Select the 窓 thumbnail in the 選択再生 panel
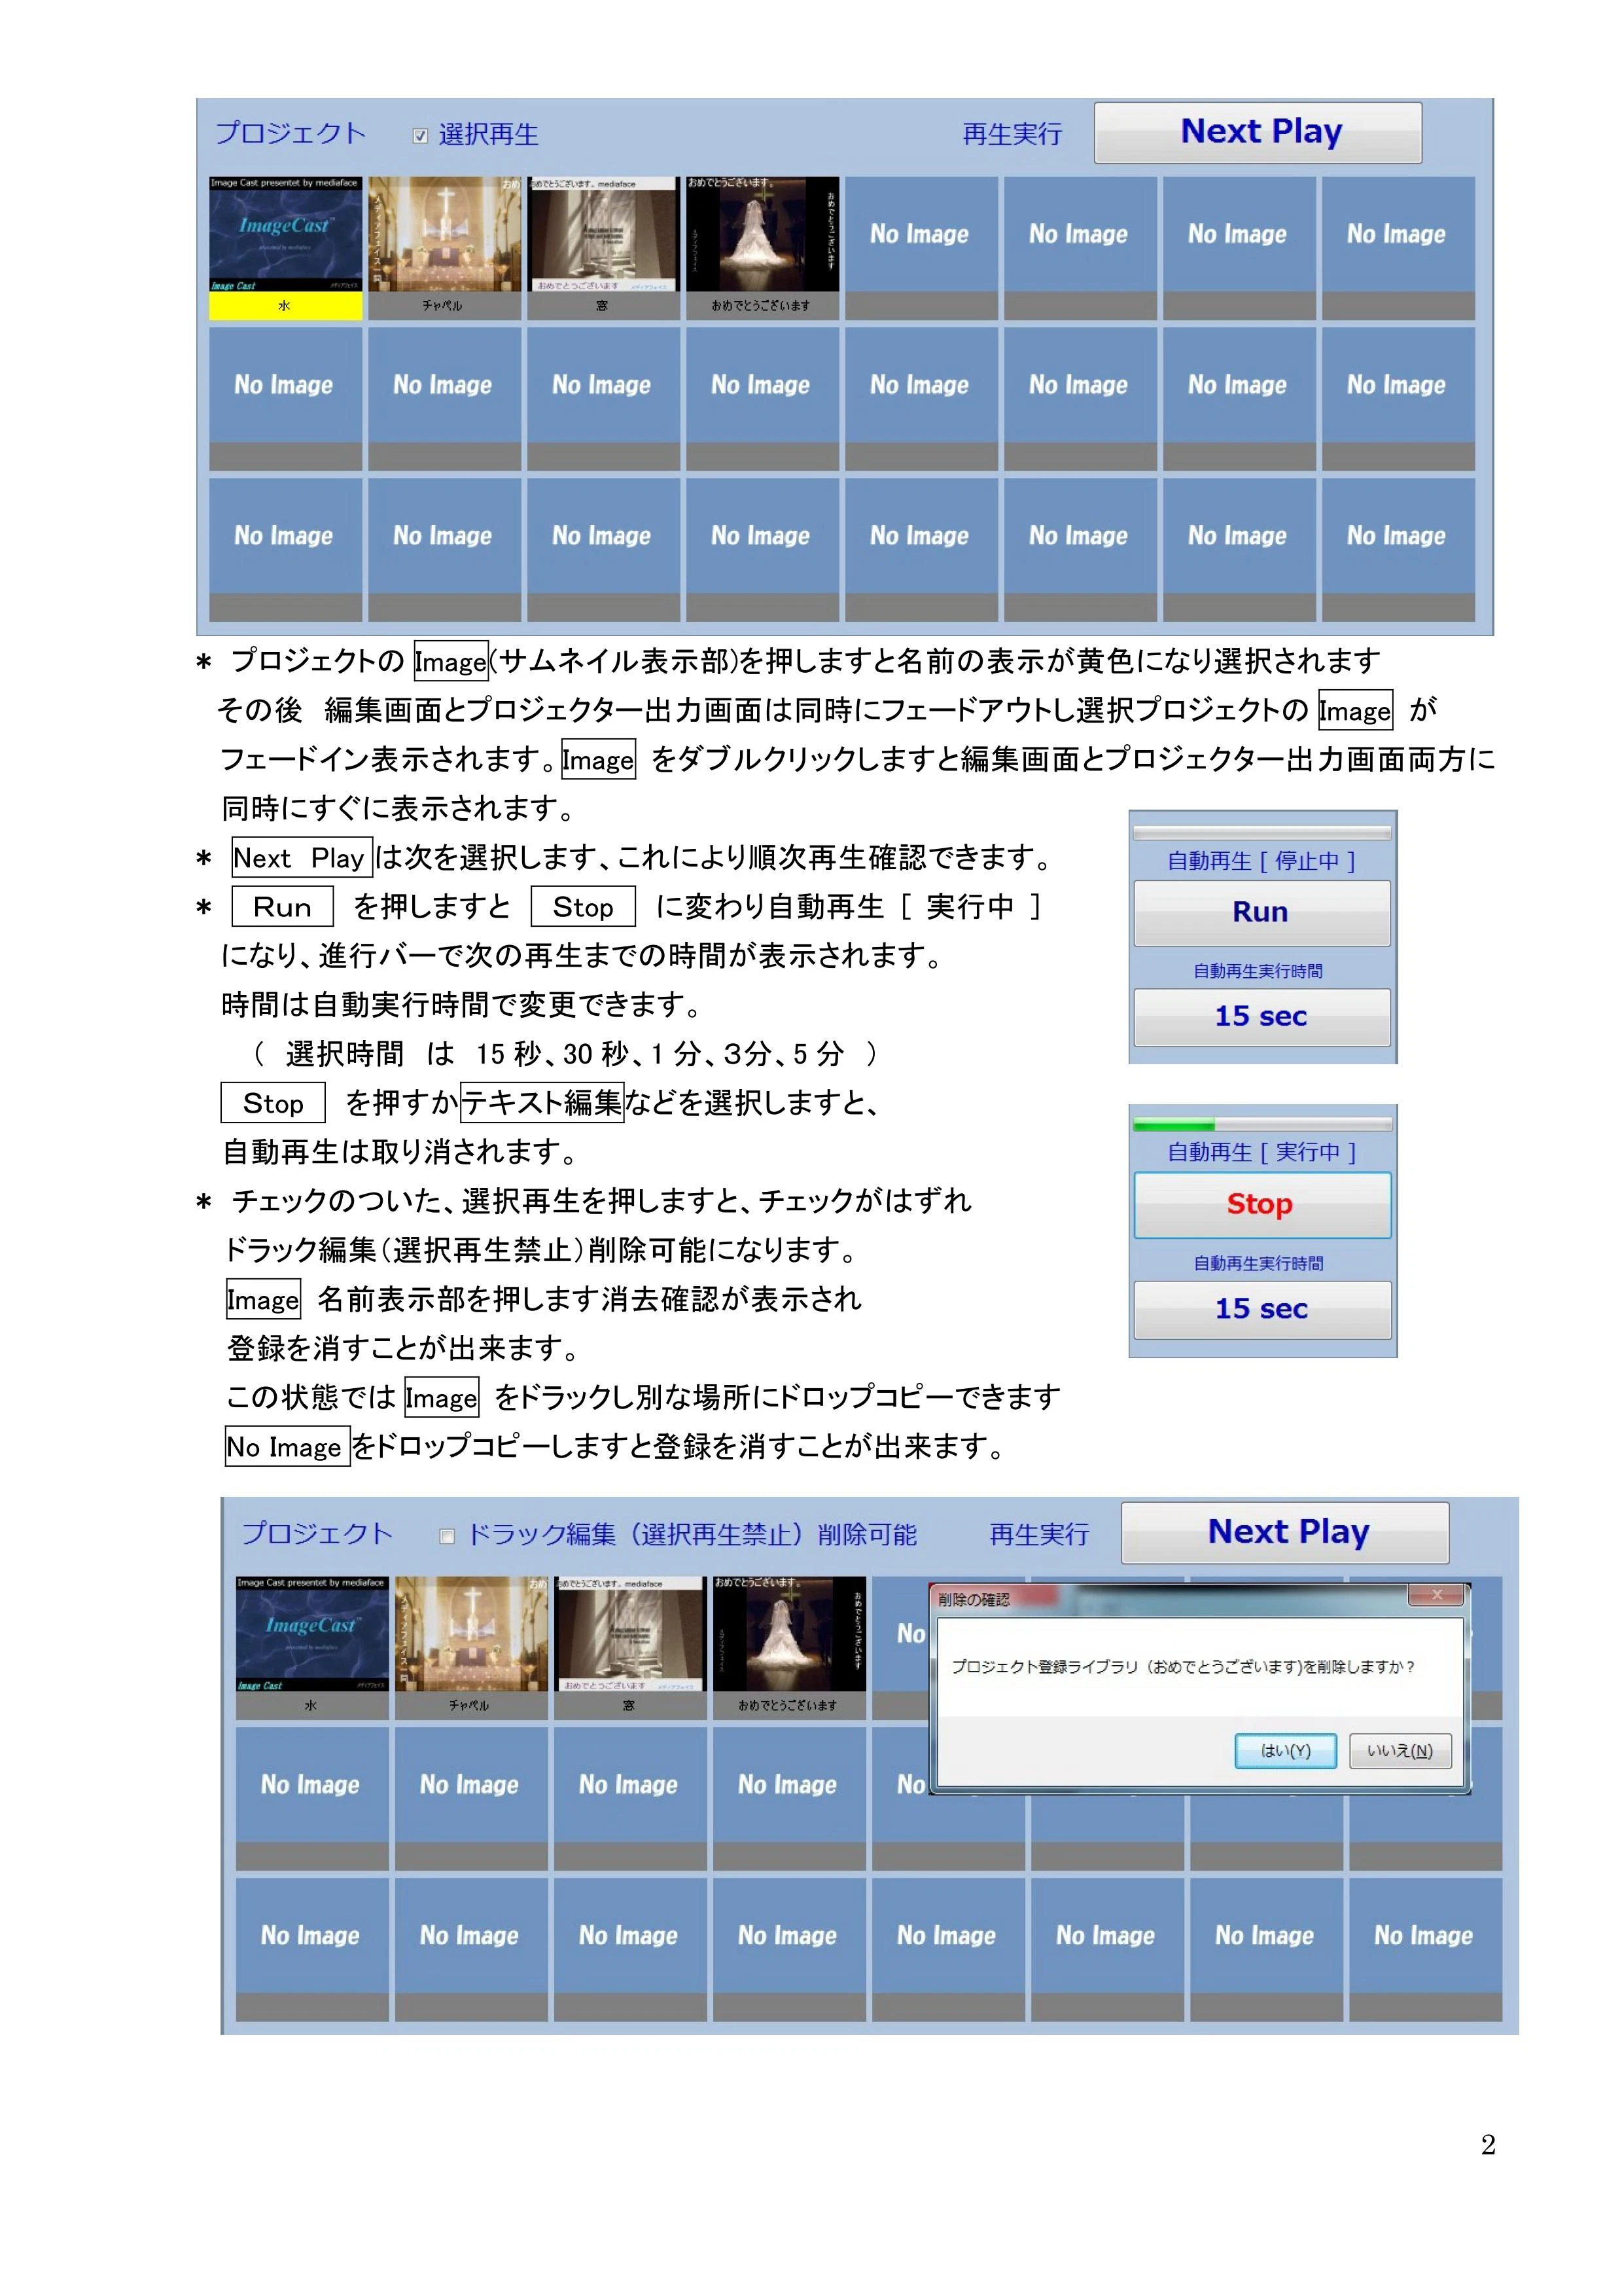The height and width of the screenshot is (2296, 1622). [603, 234]
